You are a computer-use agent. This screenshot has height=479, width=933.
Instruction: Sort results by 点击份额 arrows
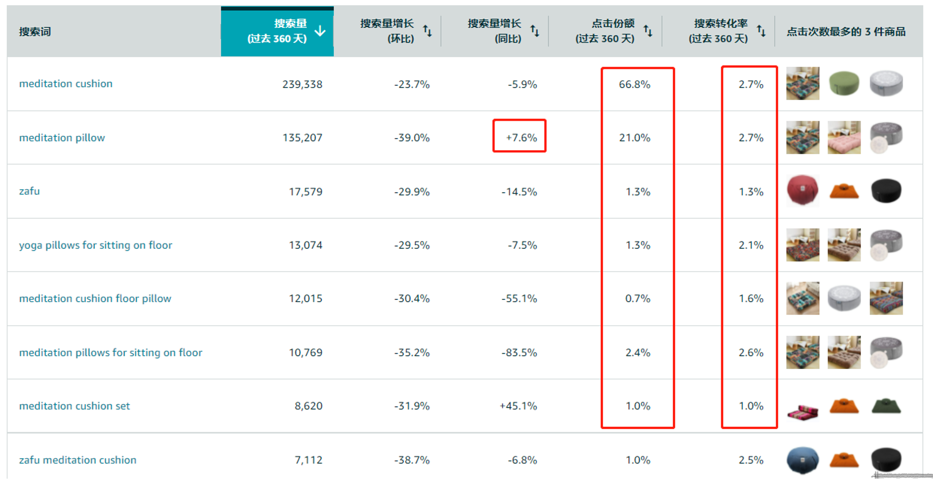(x=648, y=30)
